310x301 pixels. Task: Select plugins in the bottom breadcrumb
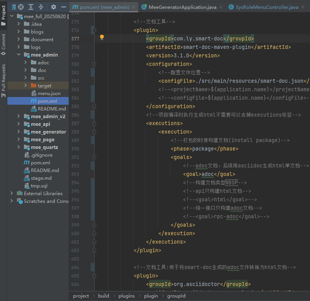126,296
